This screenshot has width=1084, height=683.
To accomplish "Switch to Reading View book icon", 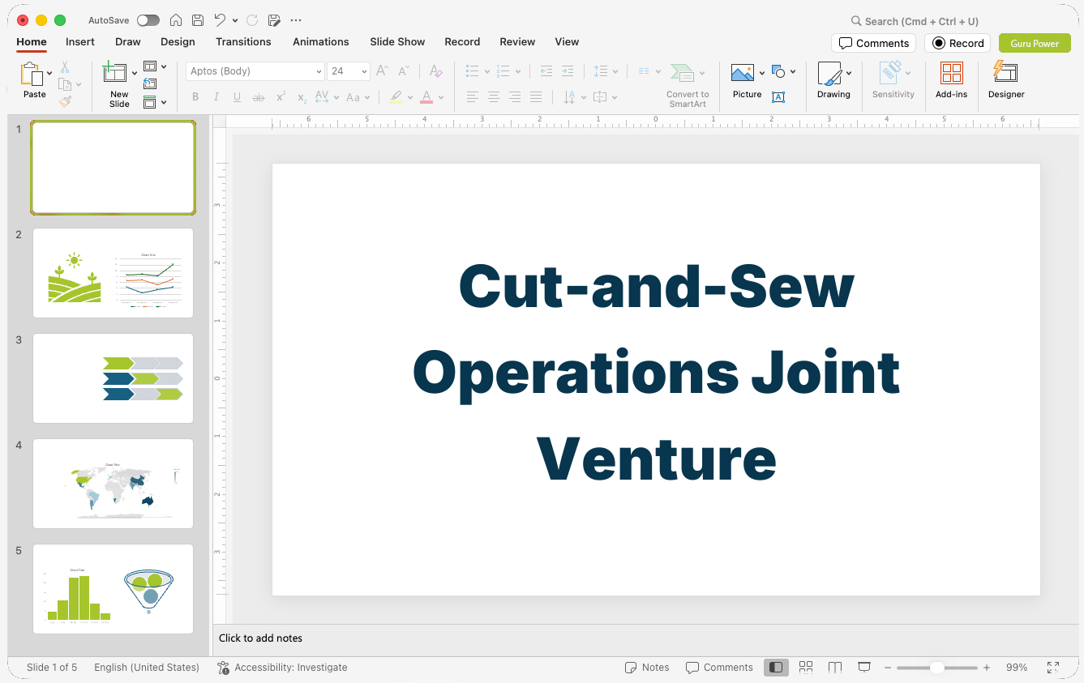I will click(x=835, y=667).
